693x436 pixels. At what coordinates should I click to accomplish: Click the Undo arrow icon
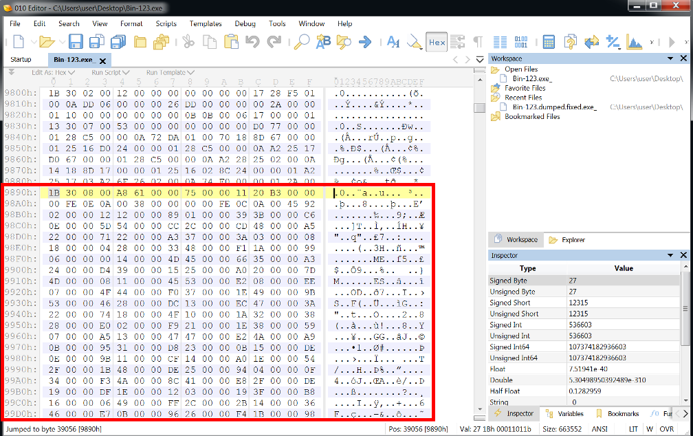[x=252, y=43]
